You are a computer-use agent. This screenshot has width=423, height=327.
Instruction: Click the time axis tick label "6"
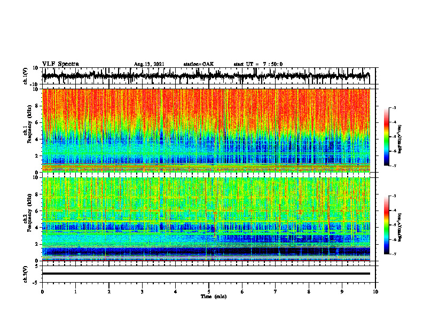click(242, 292)
